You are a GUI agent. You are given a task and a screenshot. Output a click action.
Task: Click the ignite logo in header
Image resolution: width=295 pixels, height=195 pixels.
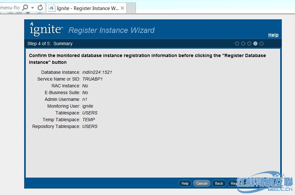click(x=46, y=29)
